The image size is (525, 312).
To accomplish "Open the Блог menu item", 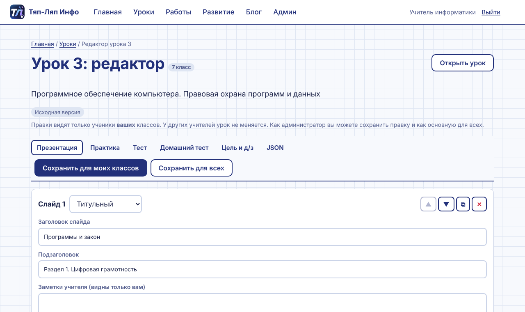I will click(x=254, y=12).
